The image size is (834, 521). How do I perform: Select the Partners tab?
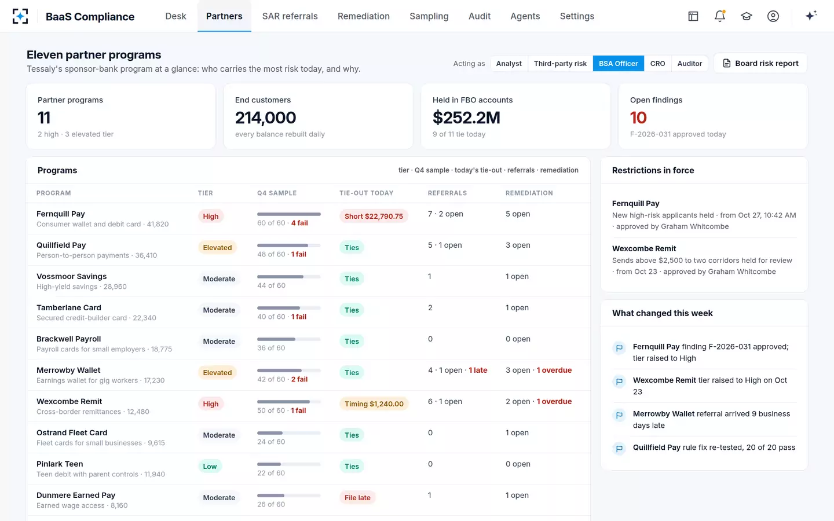pos(224,16)
